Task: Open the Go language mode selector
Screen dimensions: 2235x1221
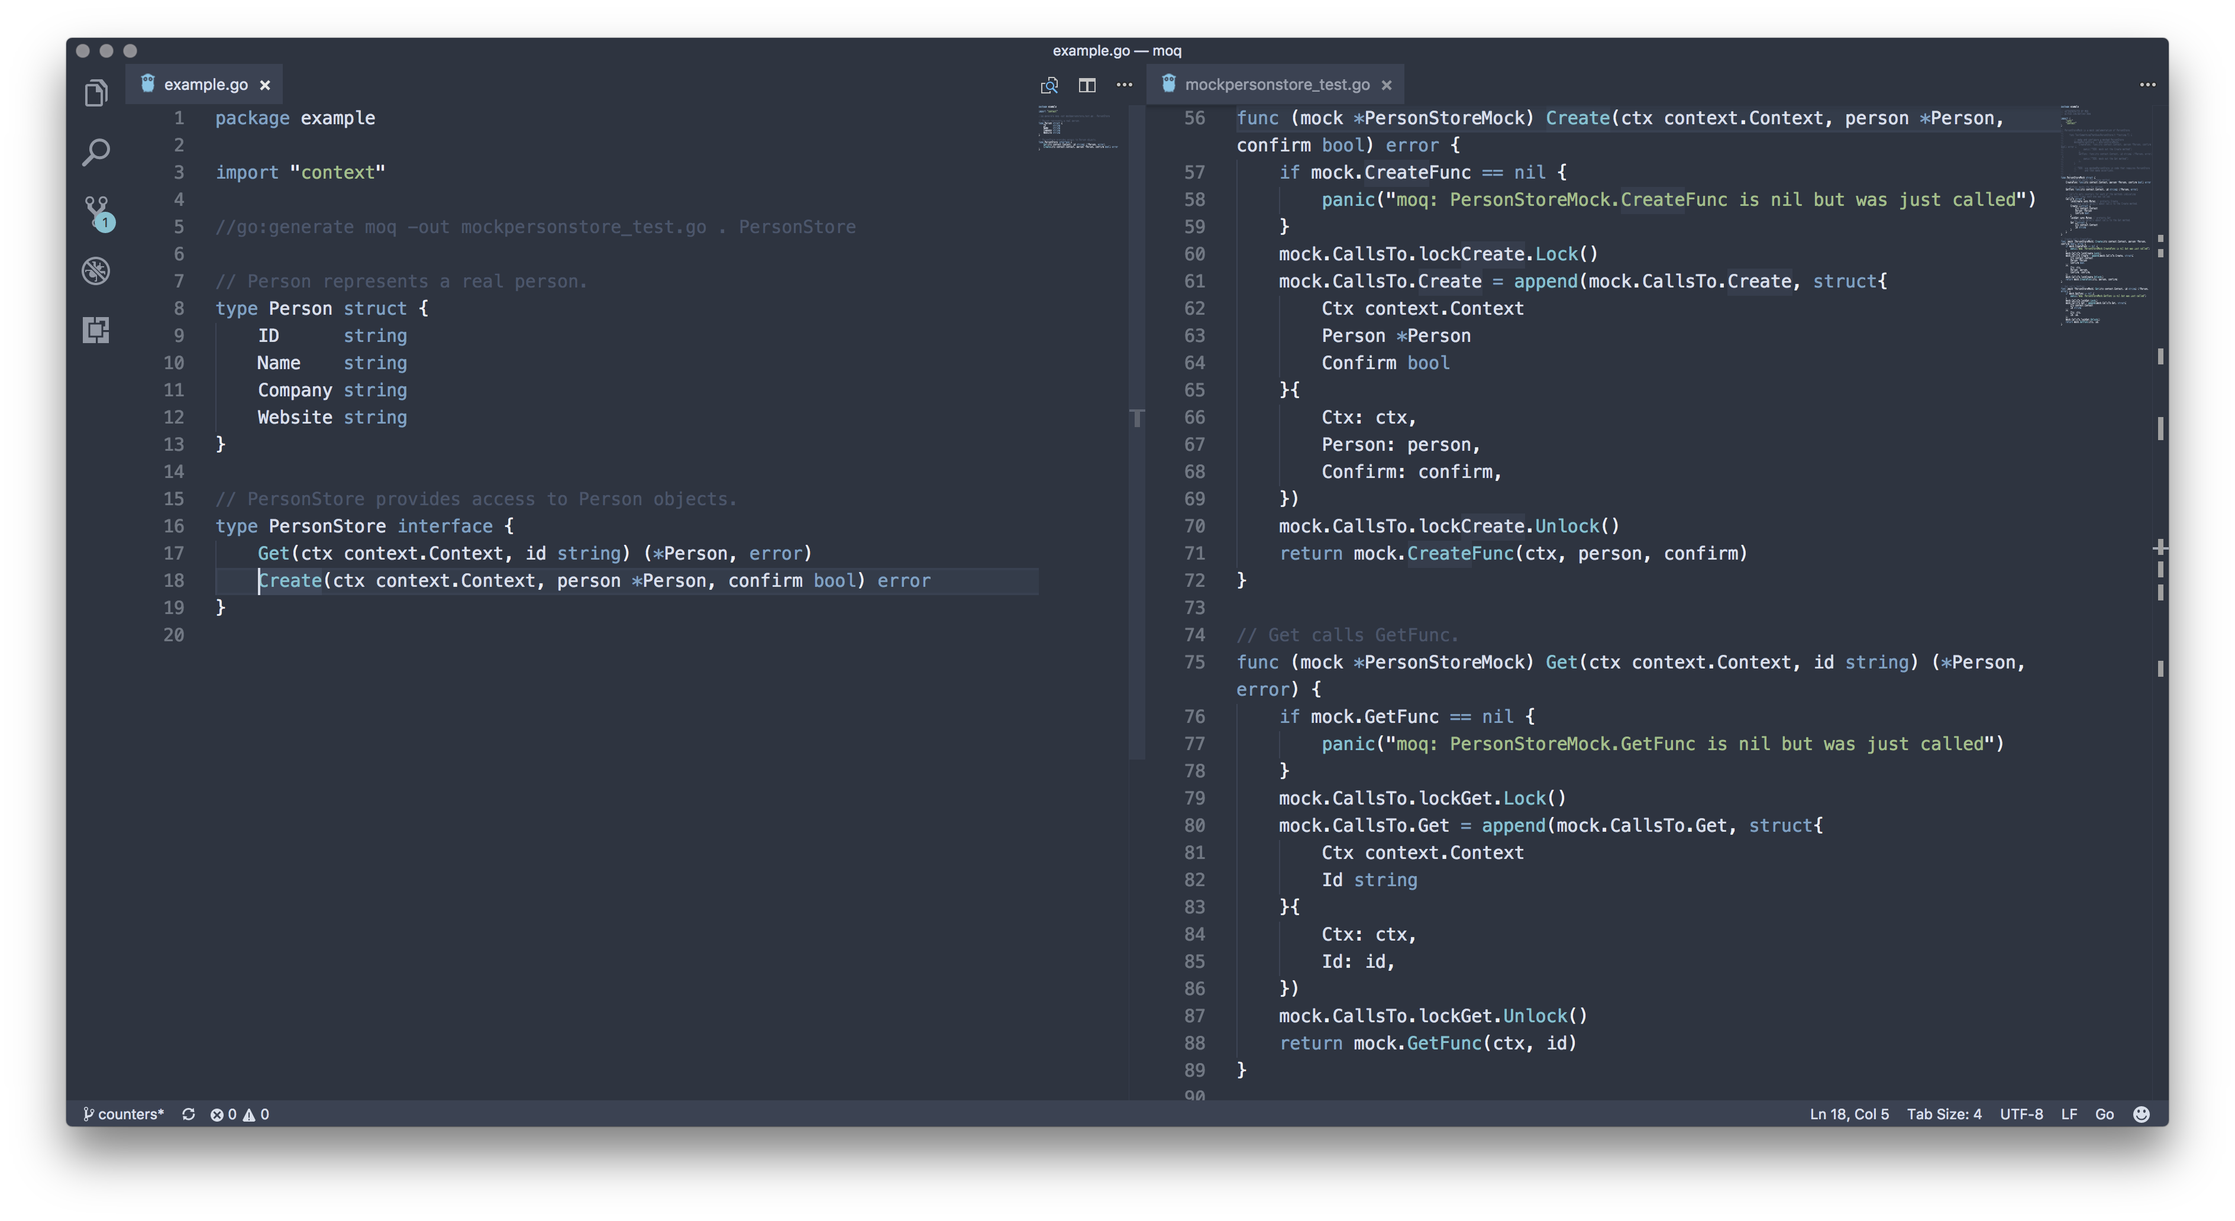Action: (x=2104, y=1115)
